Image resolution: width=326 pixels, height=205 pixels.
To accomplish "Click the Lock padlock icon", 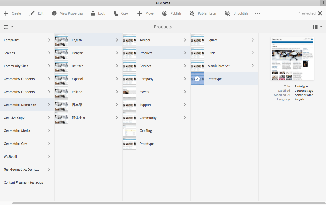I will (93, 13).
